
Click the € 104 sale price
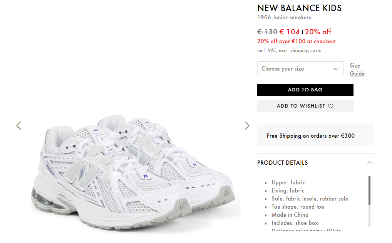(289, 32)
